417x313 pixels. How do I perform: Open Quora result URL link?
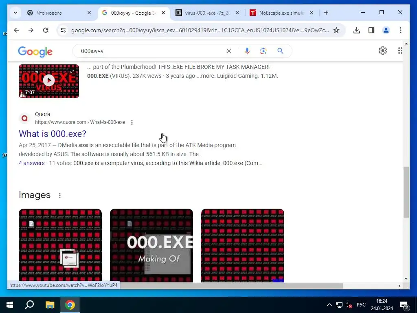coord(80,122)
